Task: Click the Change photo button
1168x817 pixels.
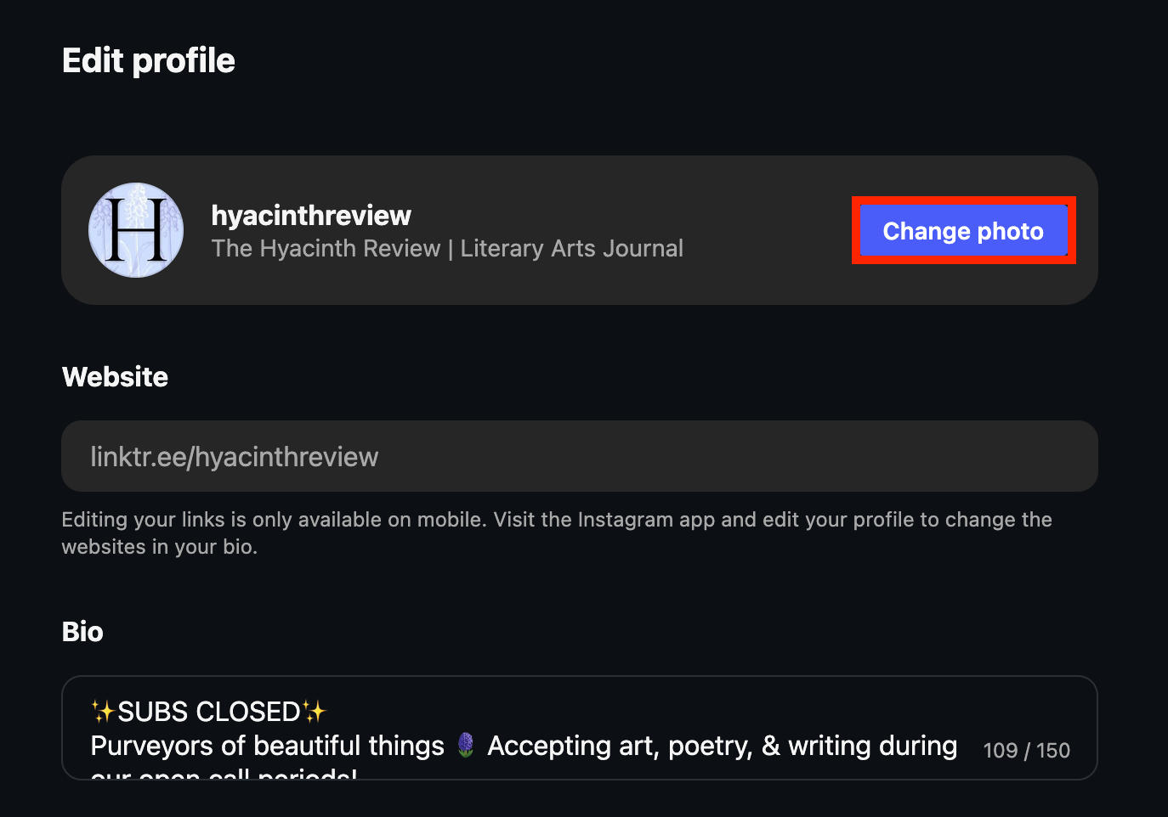Action: pos(963,231)
